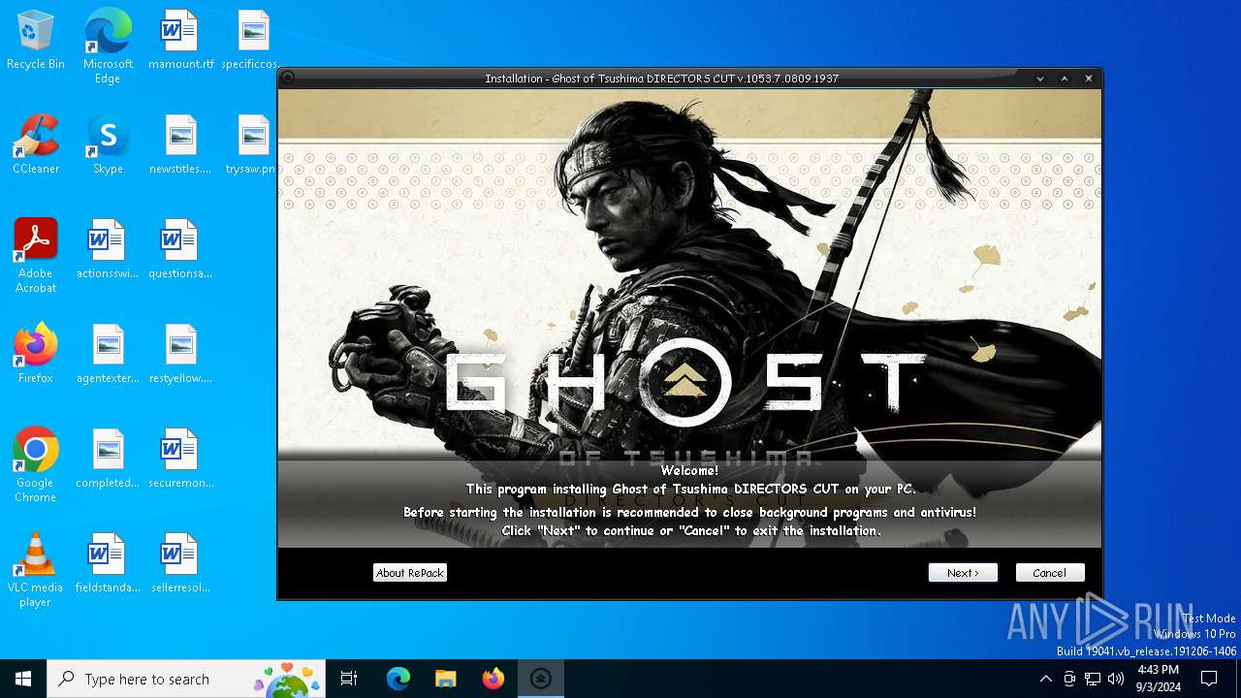Open the About RePack info
The width and height of the screenshot is (1241, 698).
[x=410, y=573]
